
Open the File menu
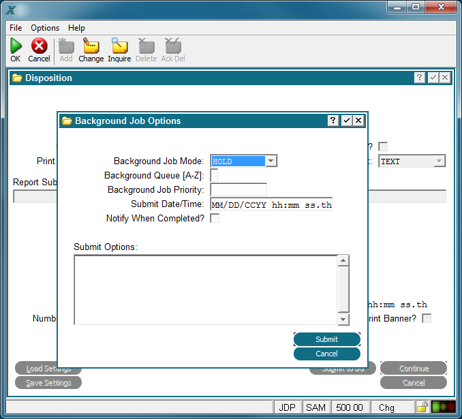click(16, 28)
